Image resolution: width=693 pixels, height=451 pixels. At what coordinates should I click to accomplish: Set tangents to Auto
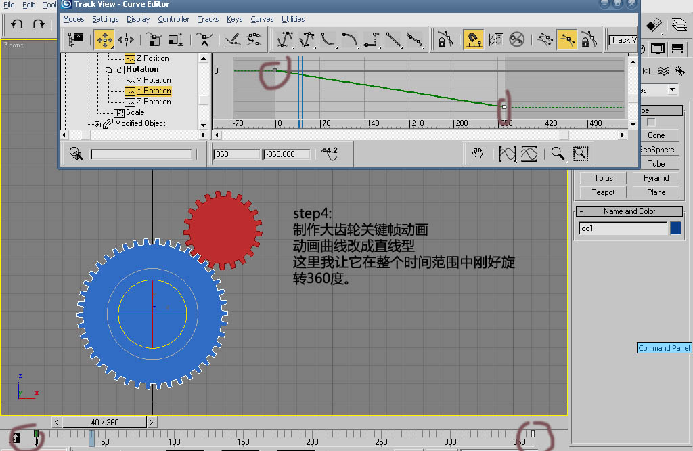coord(285,40)
